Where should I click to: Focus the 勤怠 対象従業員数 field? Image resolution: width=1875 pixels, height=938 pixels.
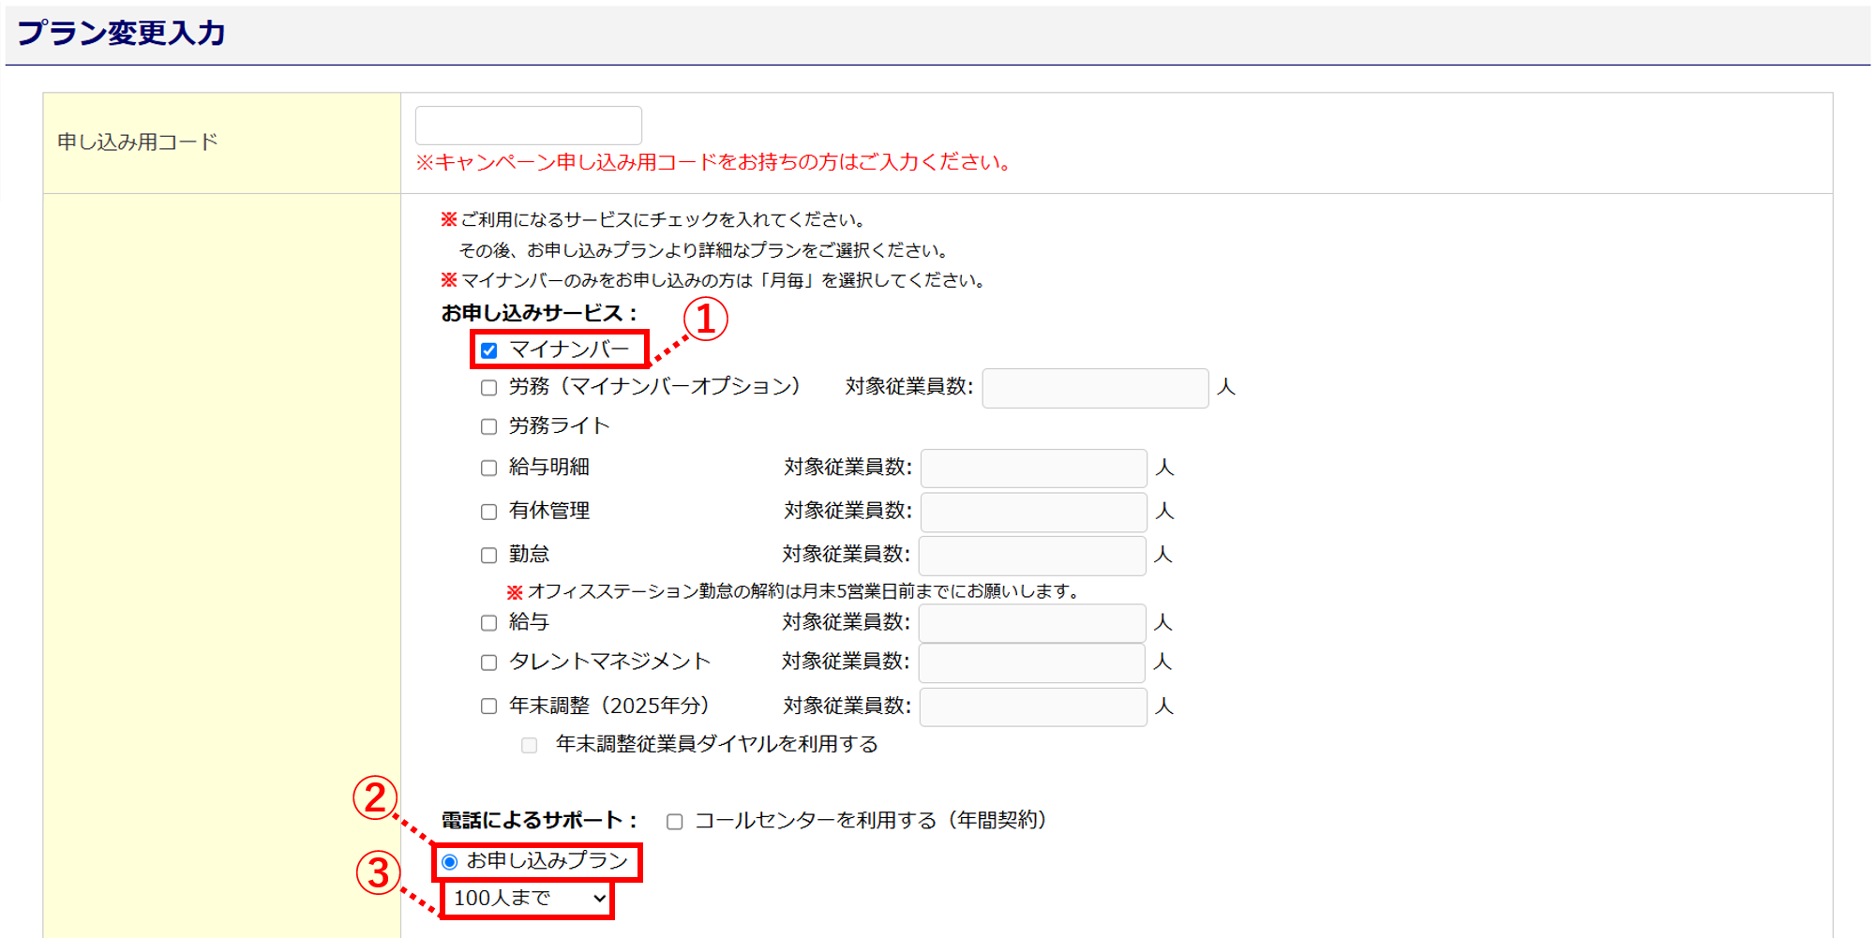(1032, 556)
